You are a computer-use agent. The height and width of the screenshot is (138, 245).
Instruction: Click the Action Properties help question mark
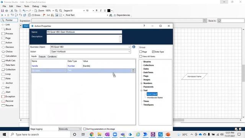tap(144, 26)
